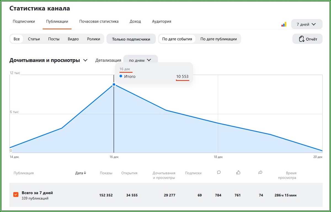Click the Открытия column header
Screen dimensions: 331x212
pyautogui.click(x=129, y=173)
